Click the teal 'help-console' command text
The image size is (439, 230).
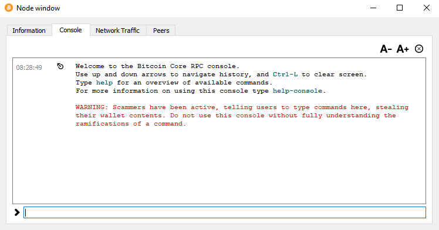click(298, 91)
